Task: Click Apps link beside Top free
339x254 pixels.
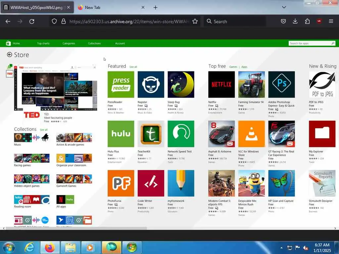Action: 244,67
